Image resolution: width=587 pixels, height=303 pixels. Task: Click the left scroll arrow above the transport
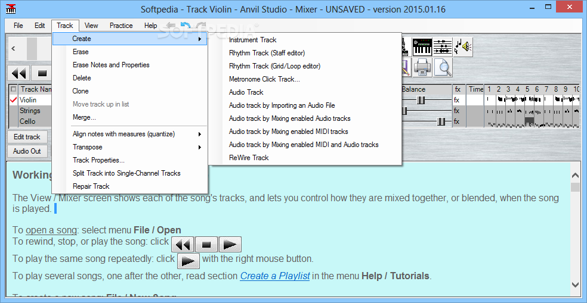click(x=13, y=48)
